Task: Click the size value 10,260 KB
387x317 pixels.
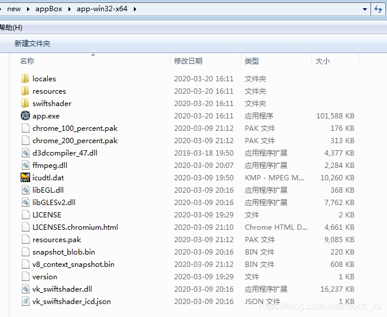Action: pyautogui.click(x=337, y=177)
